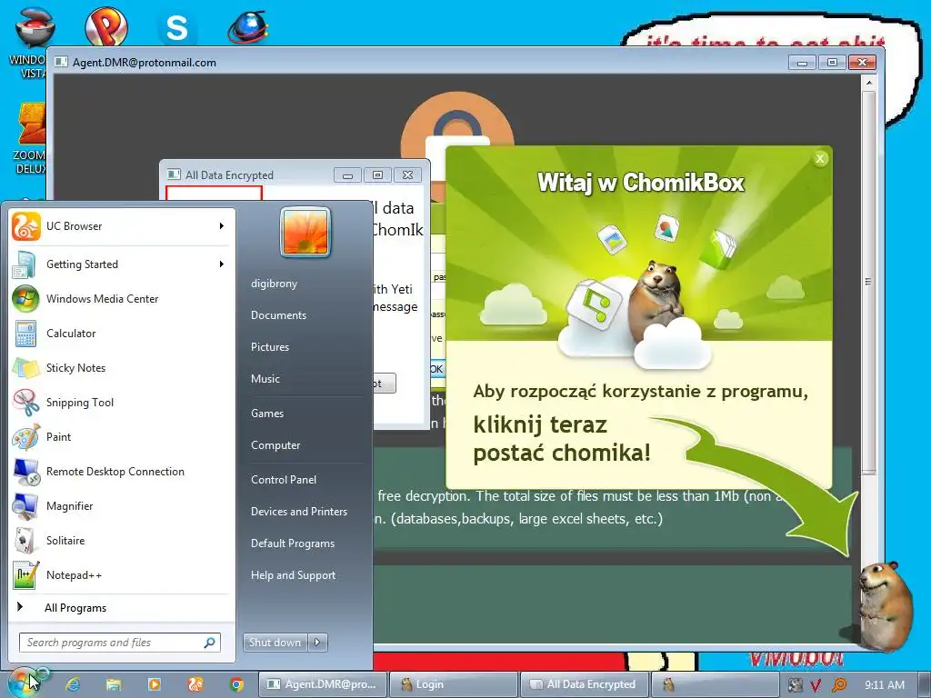Image resolution: width=931 pixels, height=698 pixels.
Task: Open Skype desktop shortcut
Action: (176, 27)
